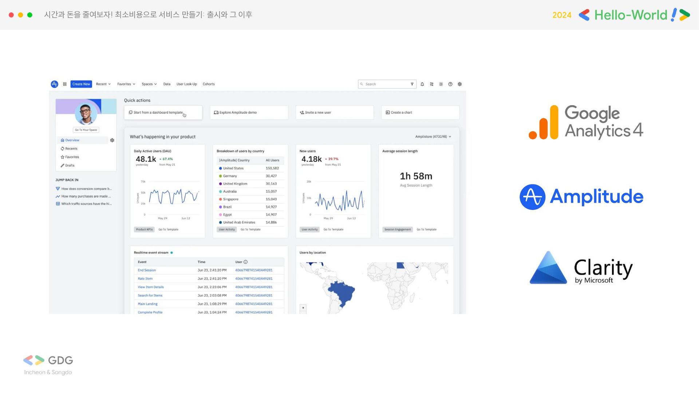Click the Amplitude brand logo on right

(581, 197)
